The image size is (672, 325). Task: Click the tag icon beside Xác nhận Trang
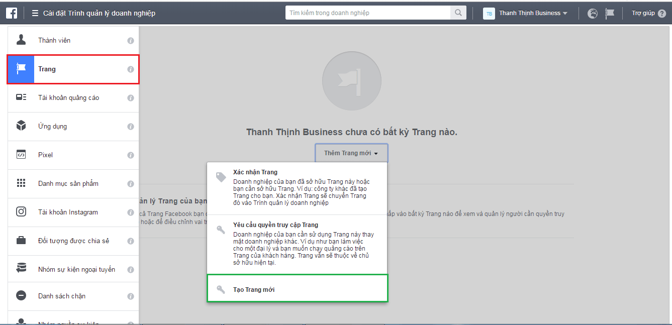click(221, 177)
